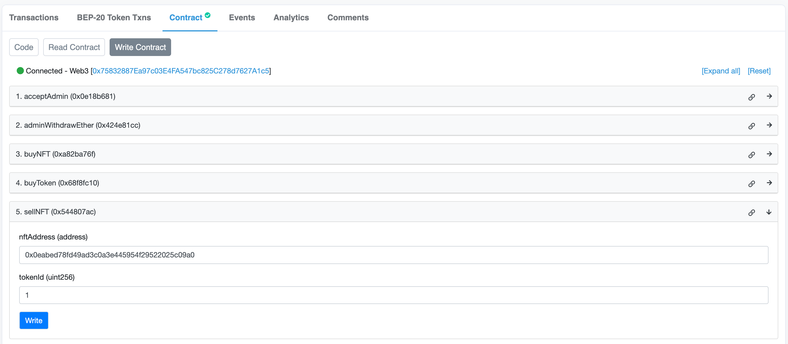This screenshot has height=344, width=788.
Task: Copy link icon for buyToken method
Action: [752, 183]
